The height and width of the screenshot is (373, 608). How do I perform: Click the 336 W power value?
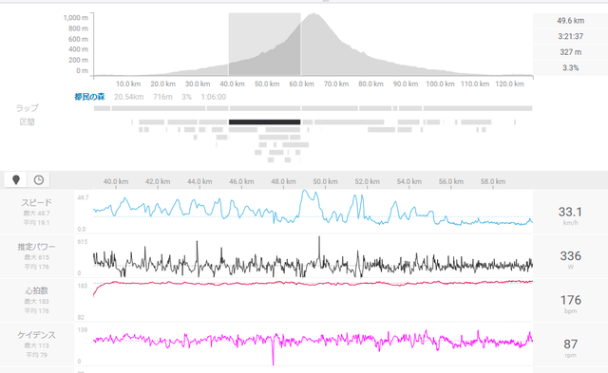pyautogui.click(x=570, y=256)
